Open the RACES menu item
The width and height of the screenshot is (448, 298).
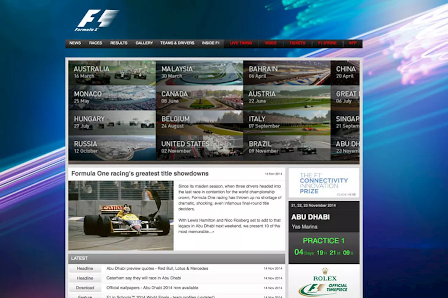pos(95,43)
